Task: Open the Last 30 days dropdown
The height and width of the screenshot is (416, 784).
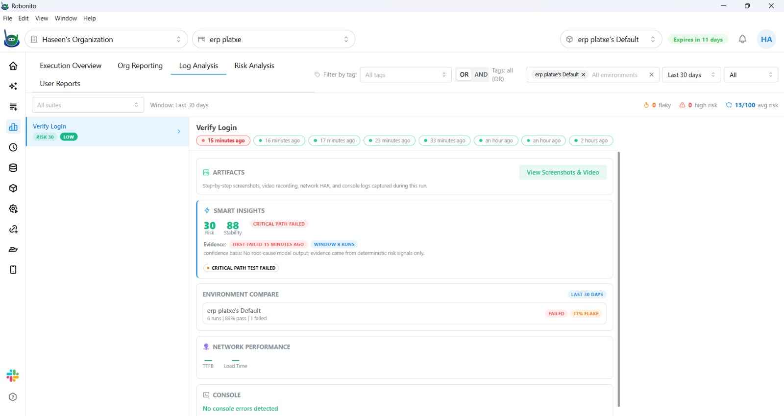Action: [691, 75]
